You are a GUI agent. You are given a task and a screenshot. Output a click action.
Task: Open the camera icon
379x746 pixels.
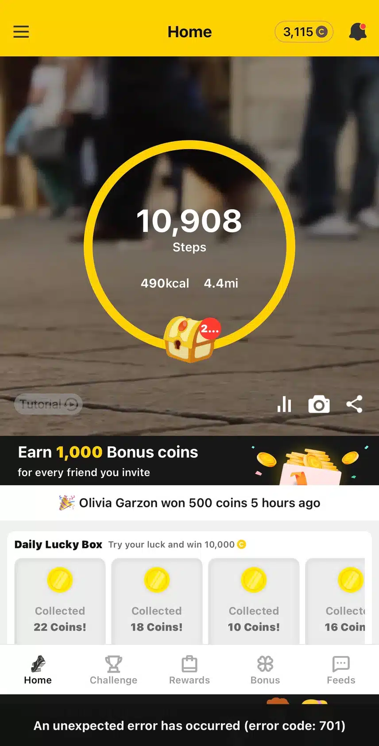tap(319, 404)
